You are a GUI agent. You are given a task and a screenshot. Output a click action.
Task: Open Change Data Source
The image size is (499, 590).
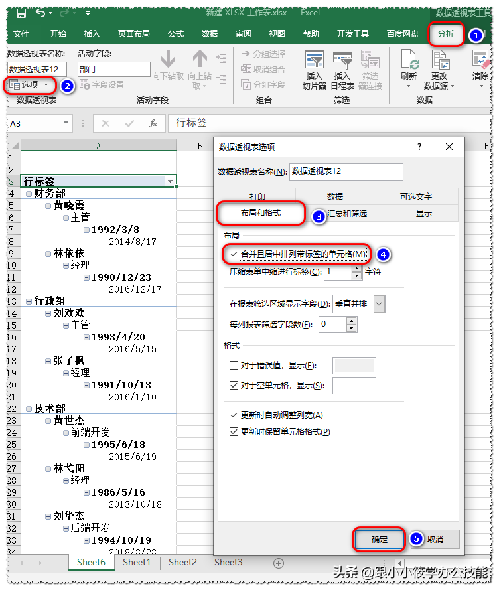tap(439, 70)
